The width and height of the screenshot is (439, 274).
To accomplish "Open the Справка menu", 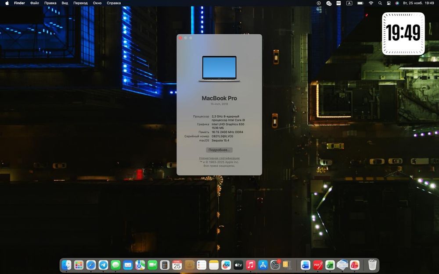I will 114,3.
